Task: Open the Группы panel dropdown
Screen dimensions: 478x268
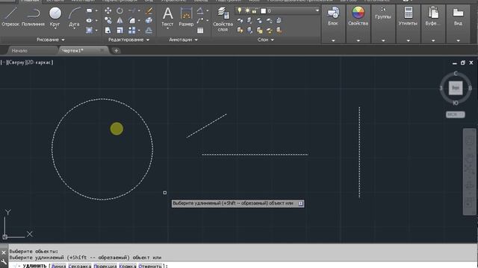Action: [383, 40]
